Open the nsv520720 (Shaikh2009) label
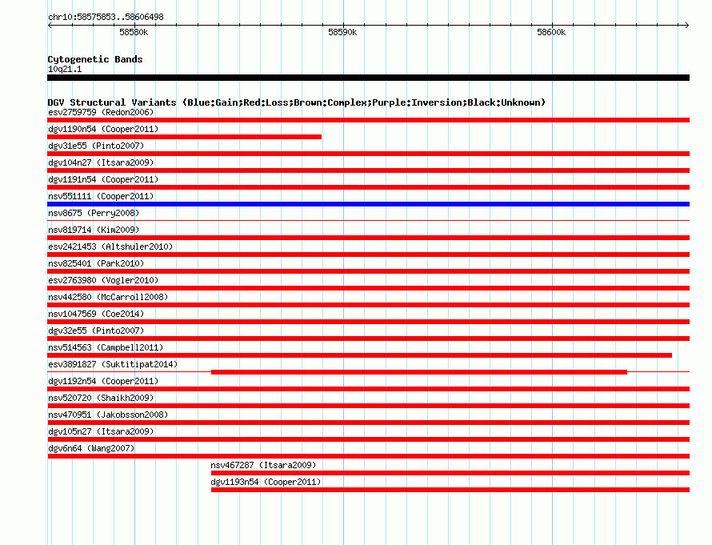This screenshot has height=545, width=712. tap(101, 398)
